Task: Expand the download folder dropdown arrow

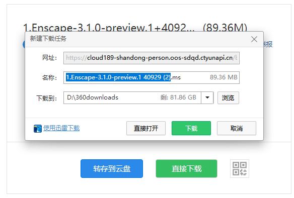Action: pos(207,97)
